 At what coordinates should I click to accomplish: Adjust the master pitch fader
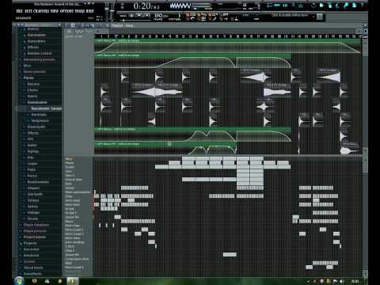pos(112,10)
